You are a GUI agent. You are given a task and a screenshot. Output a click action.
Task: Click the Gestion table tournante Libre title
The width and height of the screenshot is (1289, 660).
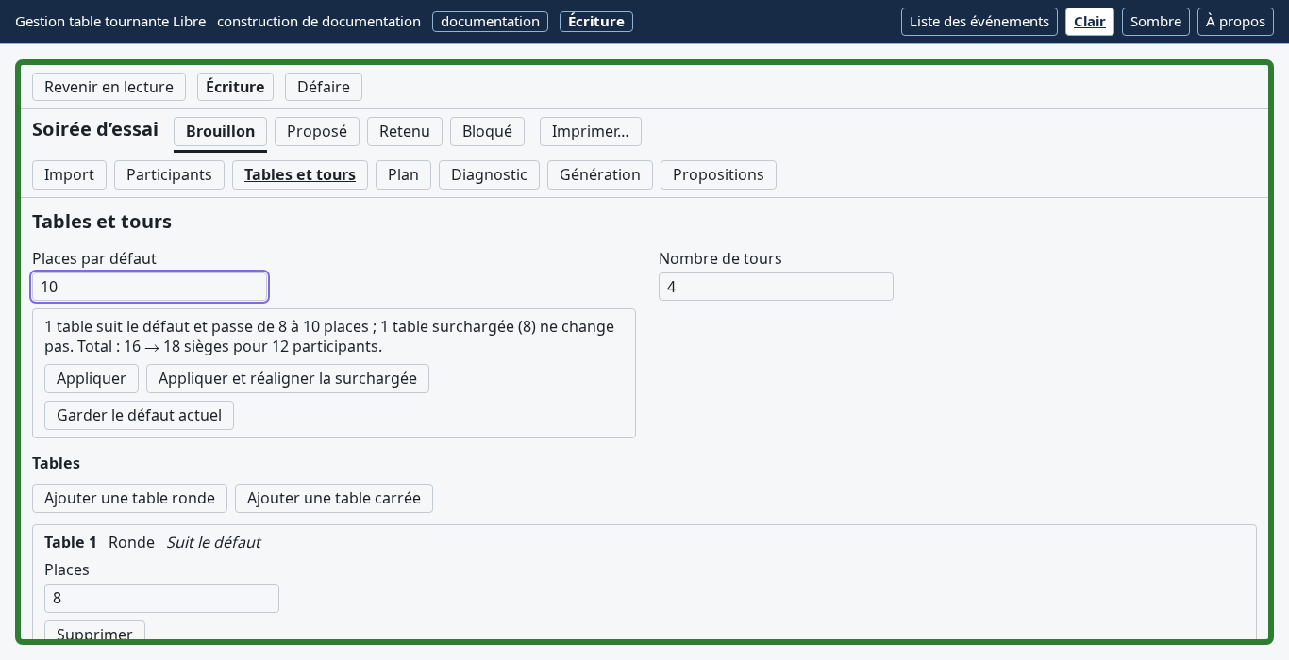coord(110,21)
